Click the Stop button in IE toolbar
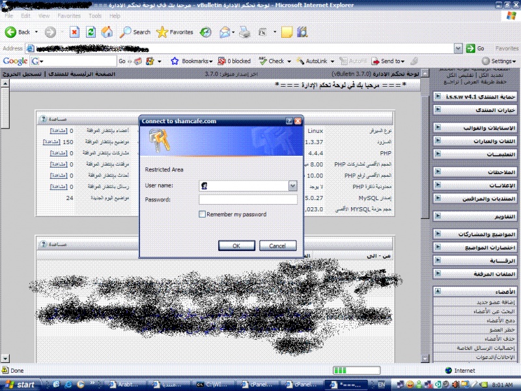The height and width of the screenshot is (391, 521). click(x=74, y=31)
